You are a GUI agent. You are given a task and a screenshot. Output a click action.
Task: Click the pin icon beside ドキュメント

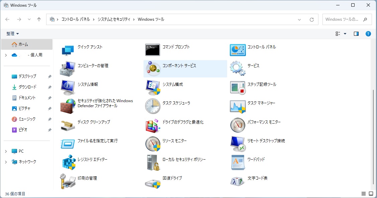point(50,98)
